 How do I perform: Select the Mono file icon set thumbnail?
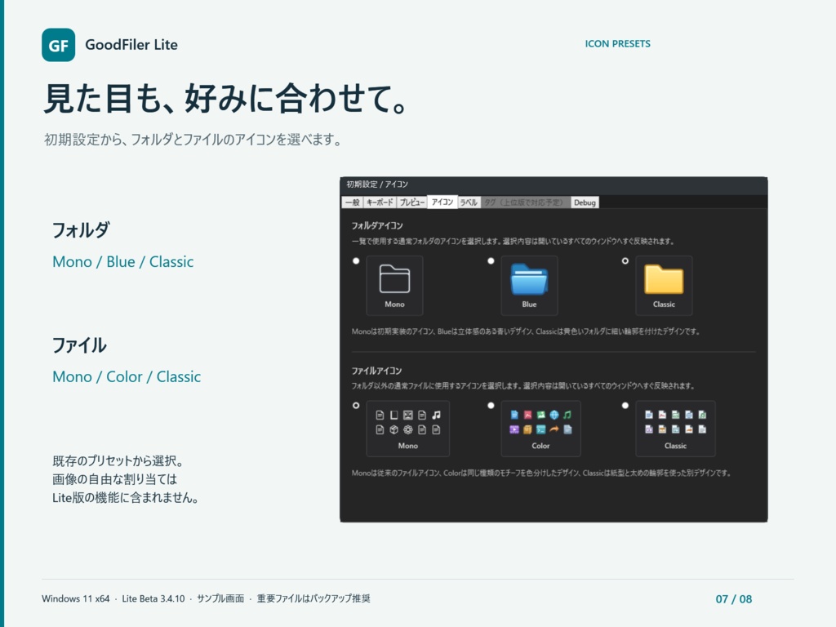click(x=408, y=429)
